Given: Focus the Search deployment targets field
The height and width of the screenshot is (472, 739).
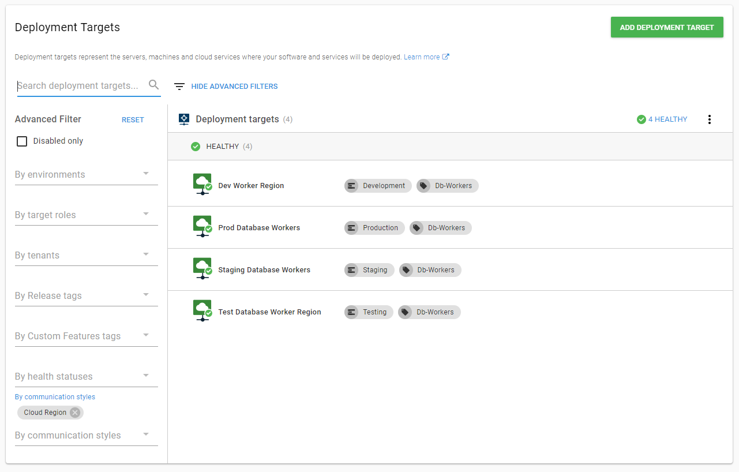Looking at the screenshot, I should click(81, 86).
